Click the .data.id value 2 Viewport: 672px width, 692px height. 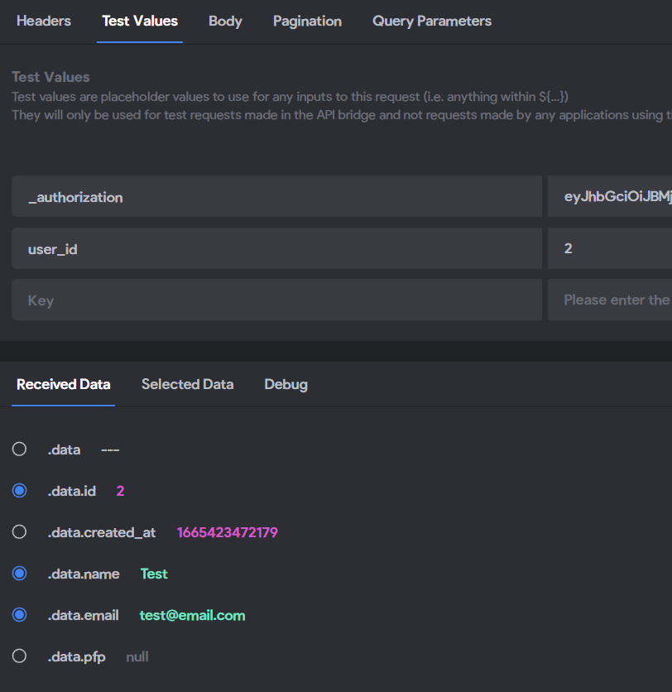120,491
